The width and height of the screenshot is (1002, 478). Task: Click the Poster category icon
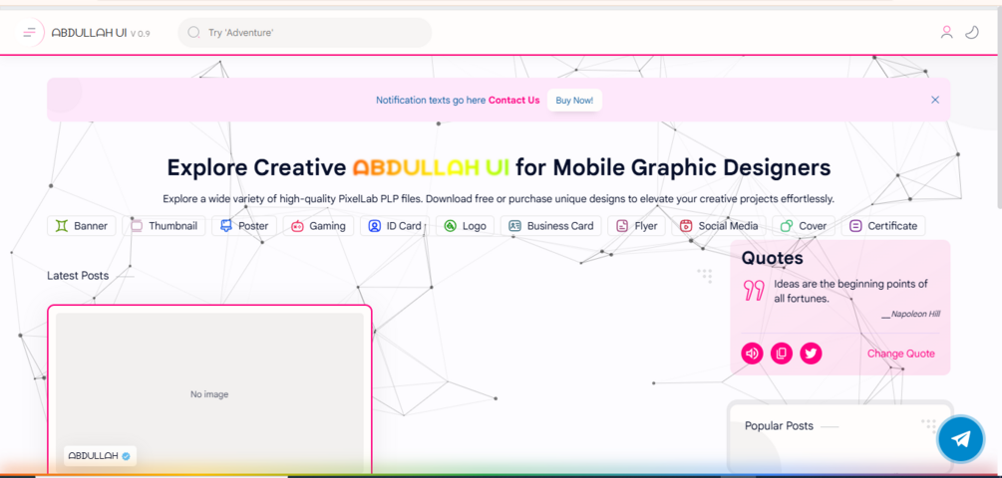[x=226, y=226]
